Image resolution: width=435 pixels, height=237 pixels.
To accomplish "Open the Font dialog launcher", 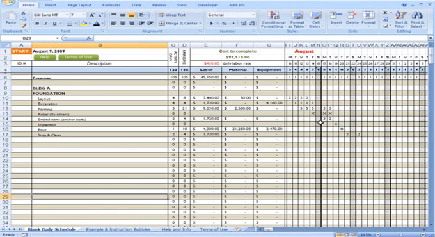I will click(103, 31).
